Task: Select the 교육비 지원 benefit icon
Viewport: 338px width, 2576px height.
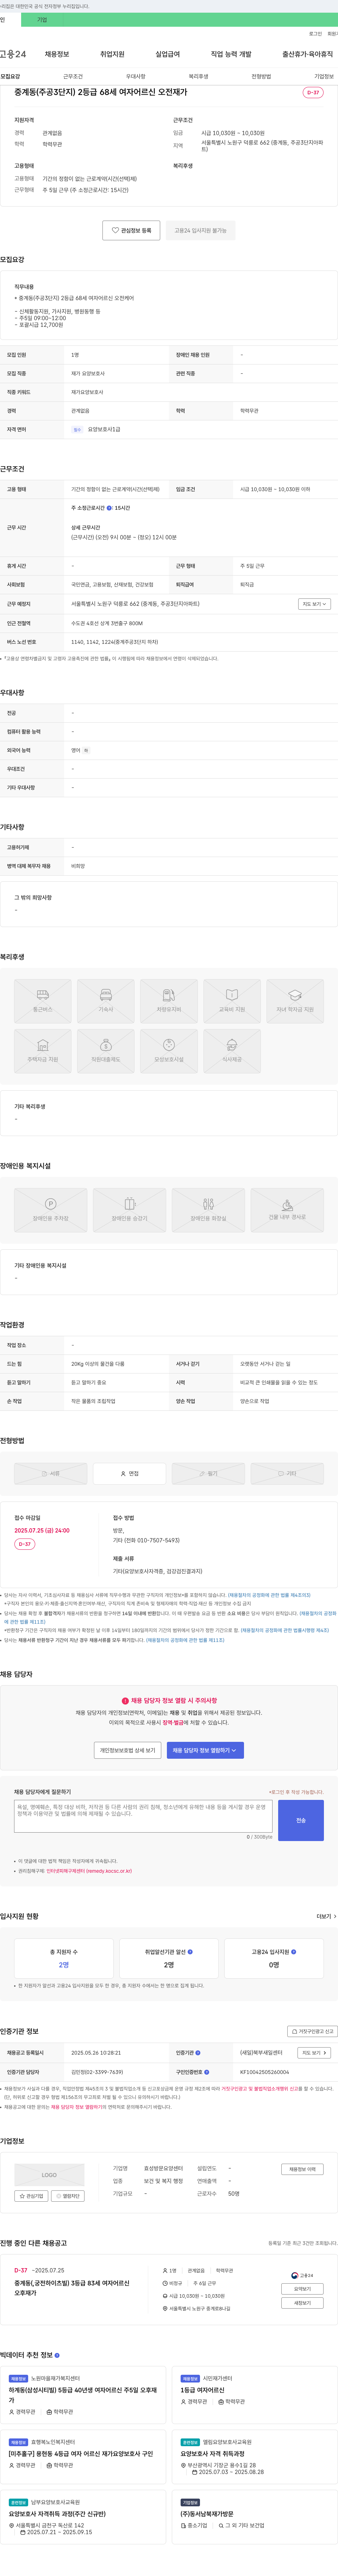Action: pos(232,1001)
